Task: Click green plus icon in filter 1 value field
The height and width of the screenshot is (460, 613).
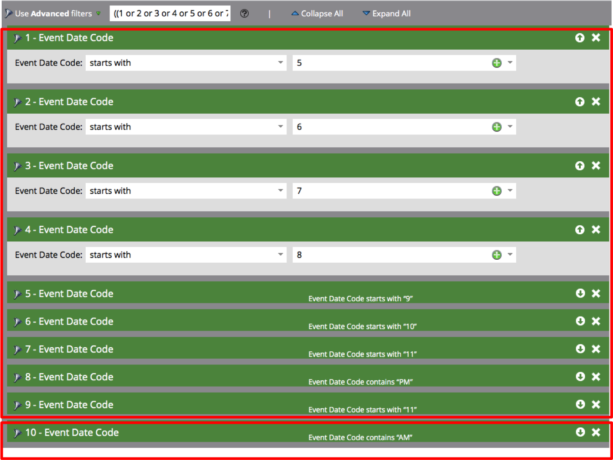Action: click(497, 63)
